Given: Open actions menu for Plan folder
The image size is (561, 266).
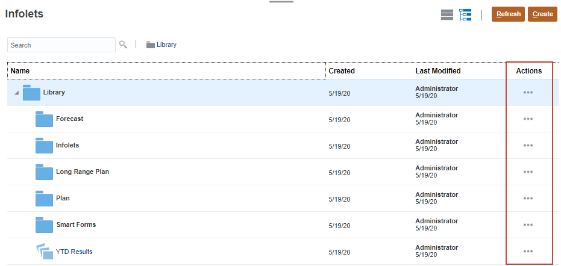Looking at the screenshot, I should pyautogui.click(x=528, y=199).
